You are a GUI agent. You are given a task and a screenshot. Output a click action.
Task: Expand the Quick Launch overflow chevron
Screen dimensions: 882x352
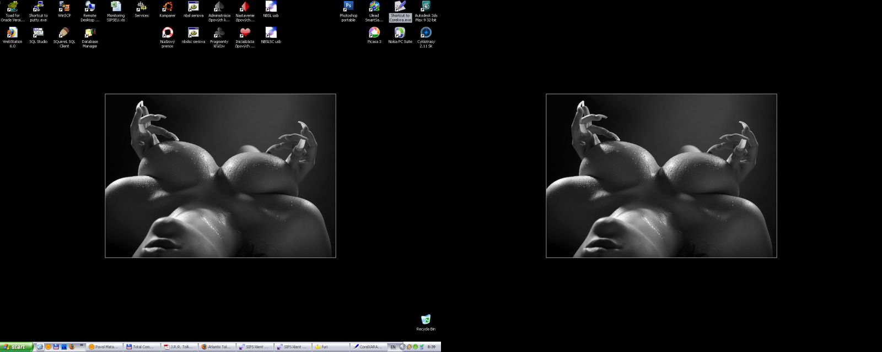coord(82,346)
